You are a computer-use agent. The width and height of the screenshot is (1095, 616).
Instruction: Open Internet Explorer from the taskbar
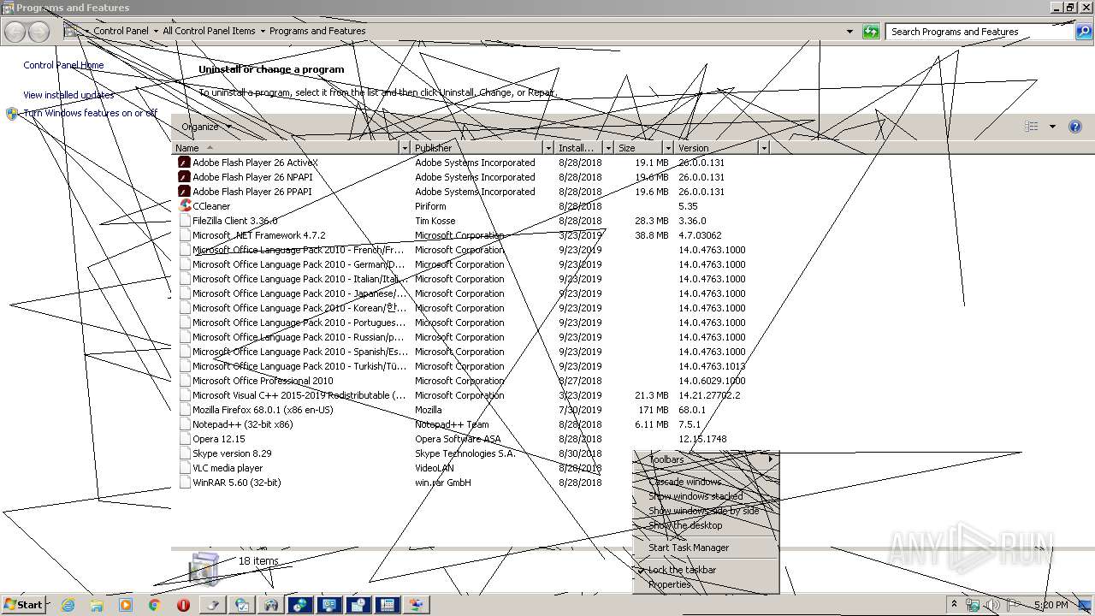(x=68, y=605)
